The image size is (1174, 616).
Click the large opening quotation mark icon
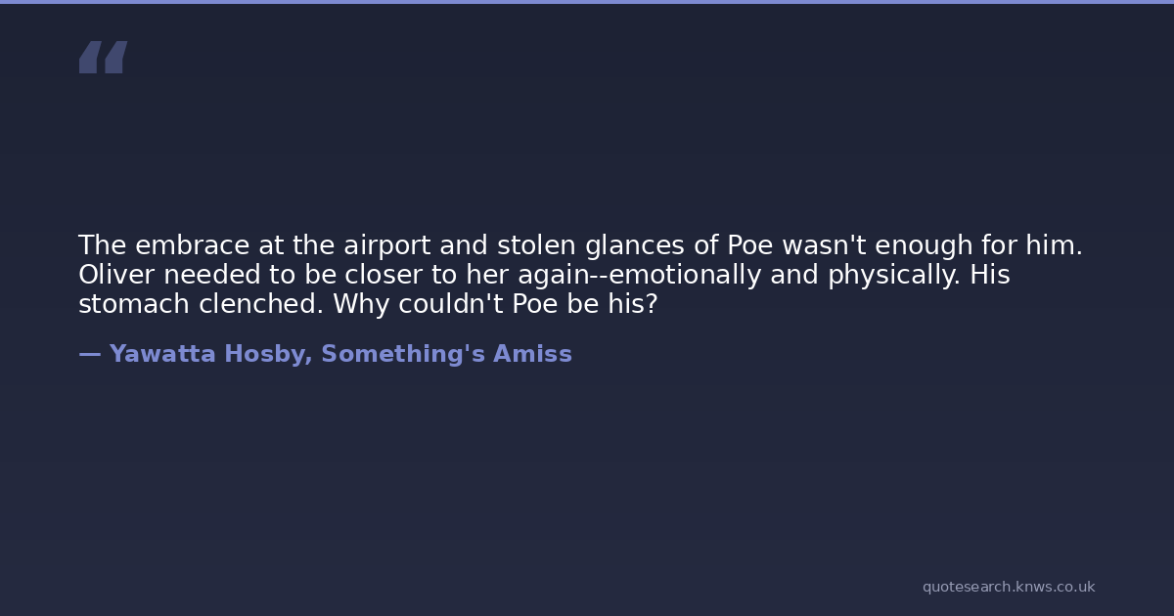103,57
